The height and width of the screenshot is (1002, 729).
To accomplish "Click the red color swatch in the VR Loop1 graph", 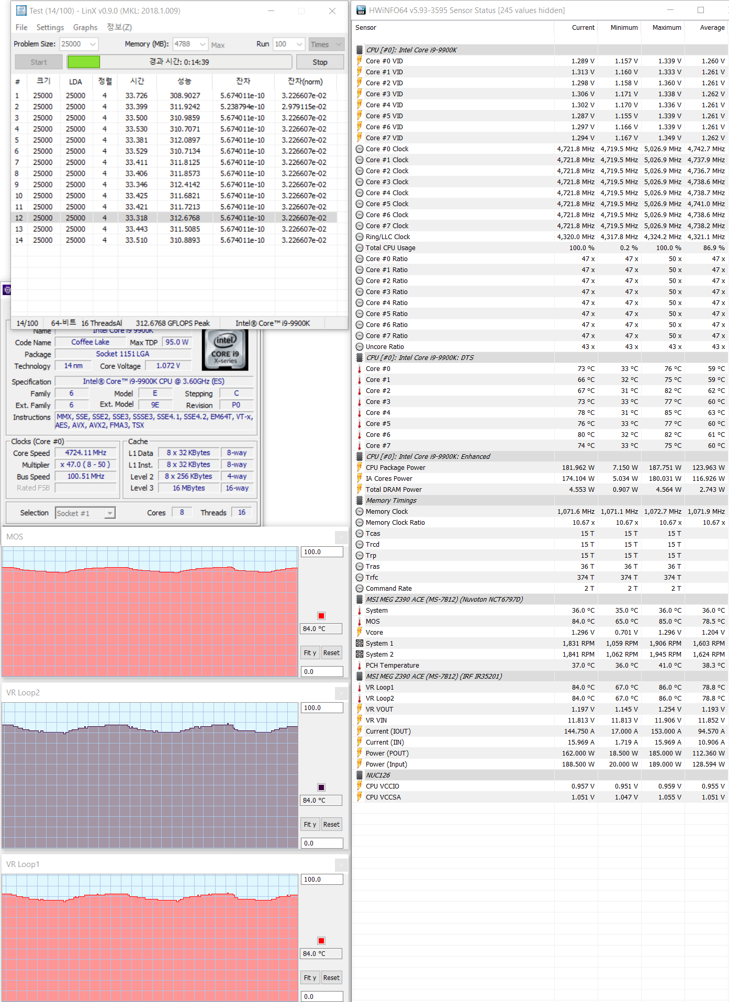I will 321,941.
